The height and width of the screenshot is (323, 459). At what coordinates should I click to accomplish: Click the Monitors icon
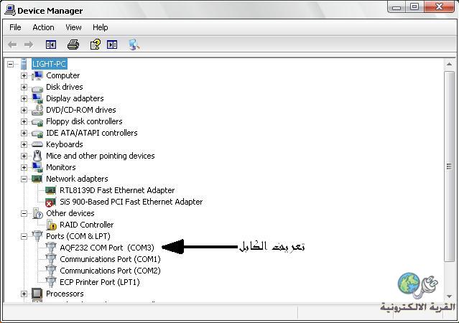(x=37, y=167)
